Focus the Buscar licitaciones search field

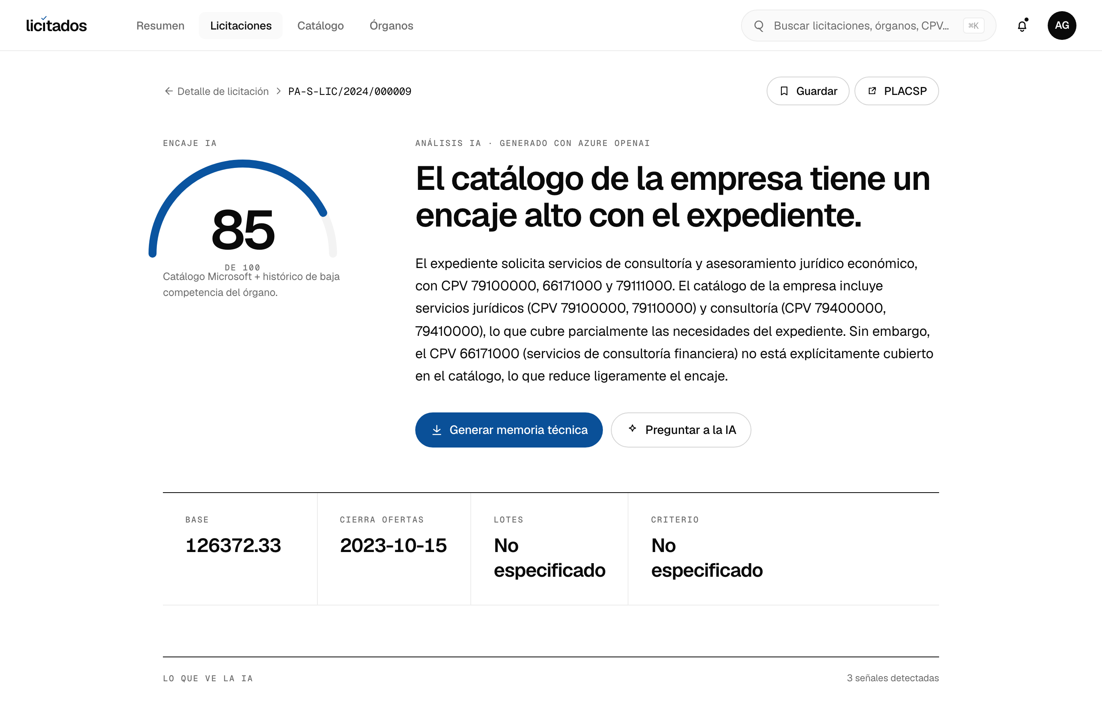[x=868, y=26]
